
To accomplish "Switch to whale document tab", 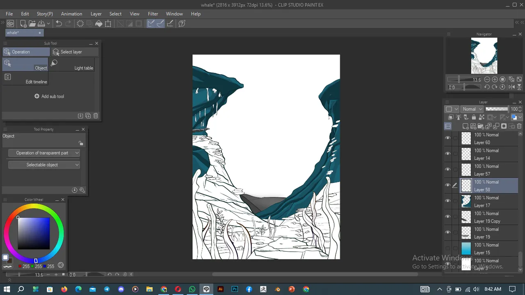I will 24,33.
